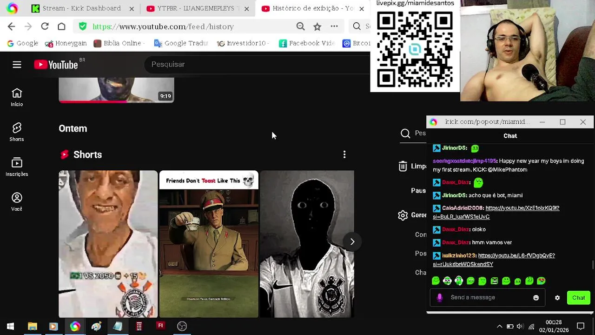Viewport: 595px width, 335px height.
Task: Go back with browser back arrow
Action: (12, 27)
